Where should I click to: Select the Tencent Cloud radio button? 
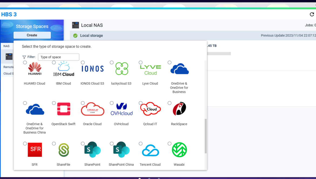[x=140, y=144]
